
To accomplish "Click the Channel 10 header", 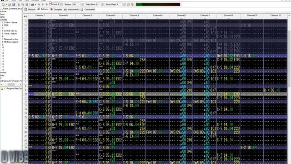I will (252, 16).
